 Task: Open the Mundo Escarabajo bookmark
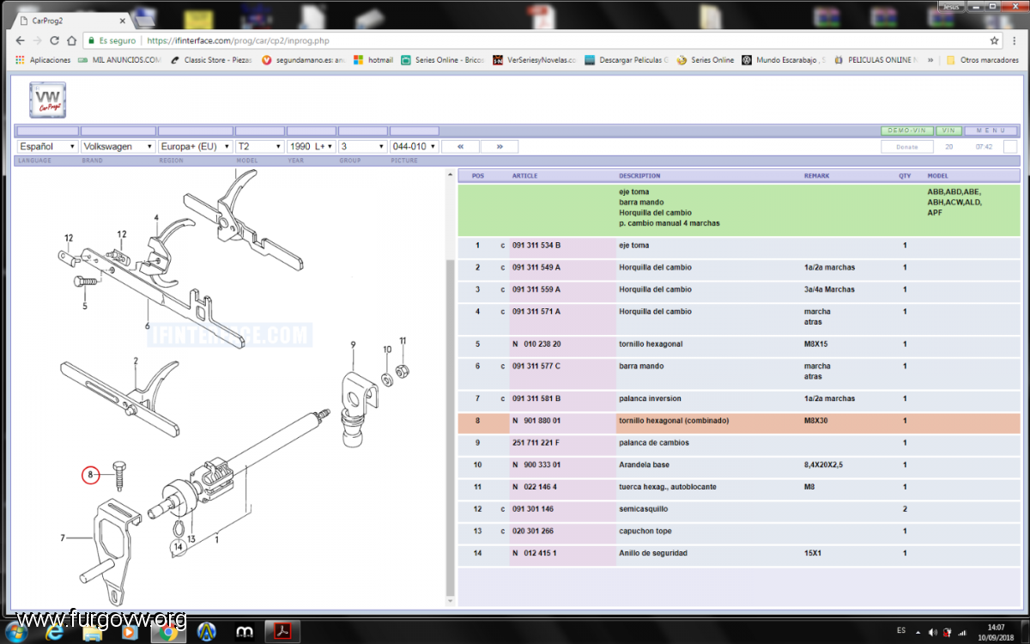782,60
